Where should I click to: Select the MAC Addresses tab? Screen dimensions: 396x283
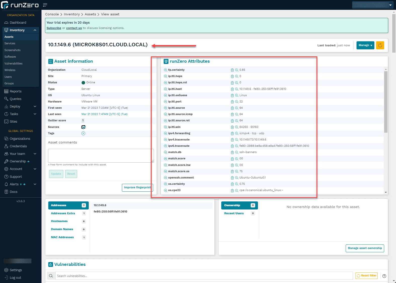tap(62, 237)
